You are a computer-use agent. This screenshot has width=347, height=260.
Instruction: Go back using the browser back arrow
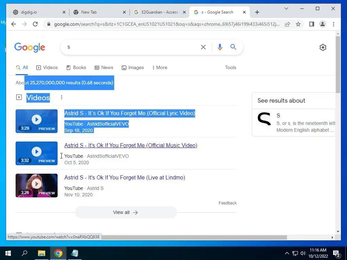[14, 24]
